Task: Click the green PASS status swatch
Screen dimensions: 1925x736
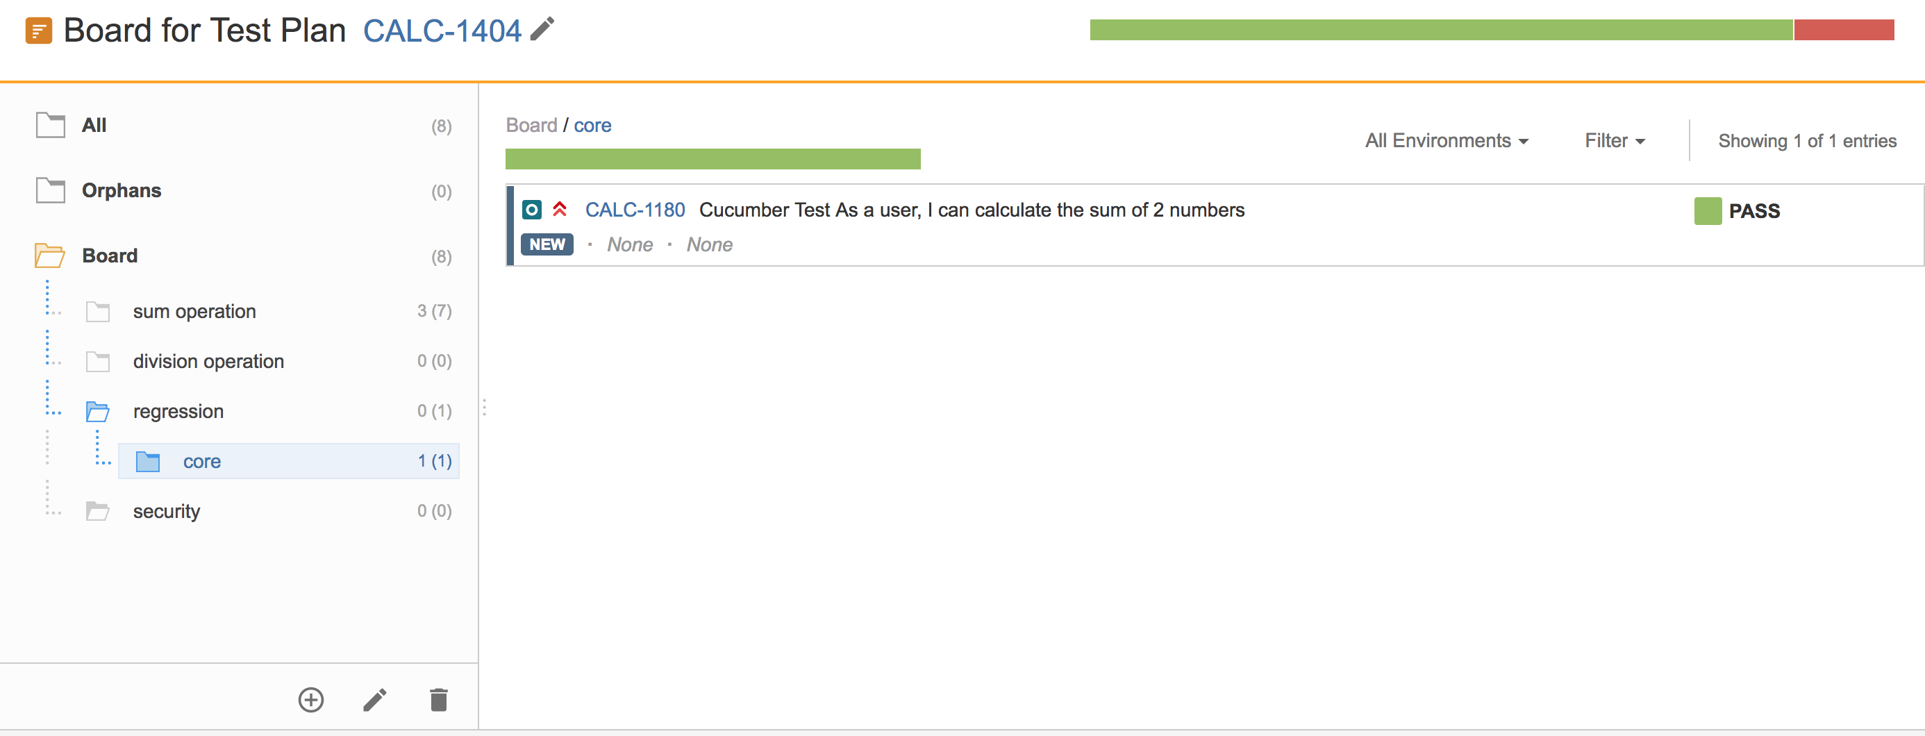Action: coord(1708,212)
